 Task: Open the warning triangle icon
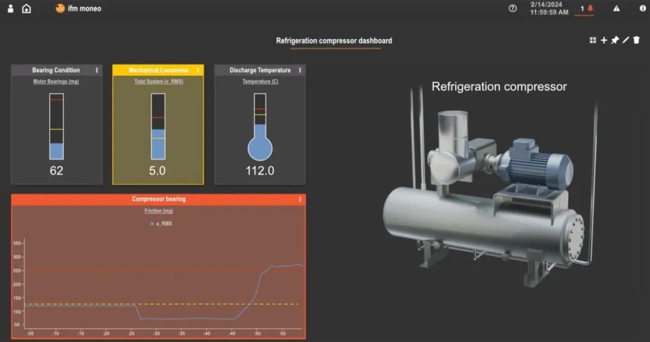(x=616, y=8)
